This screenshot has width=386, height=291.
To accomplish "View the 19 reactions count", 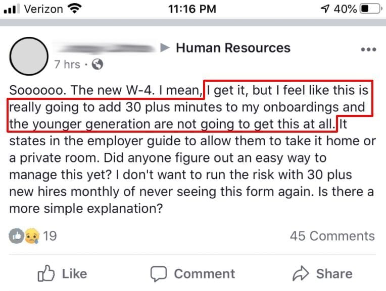I will pyautogui.click(x=50, y=236).
